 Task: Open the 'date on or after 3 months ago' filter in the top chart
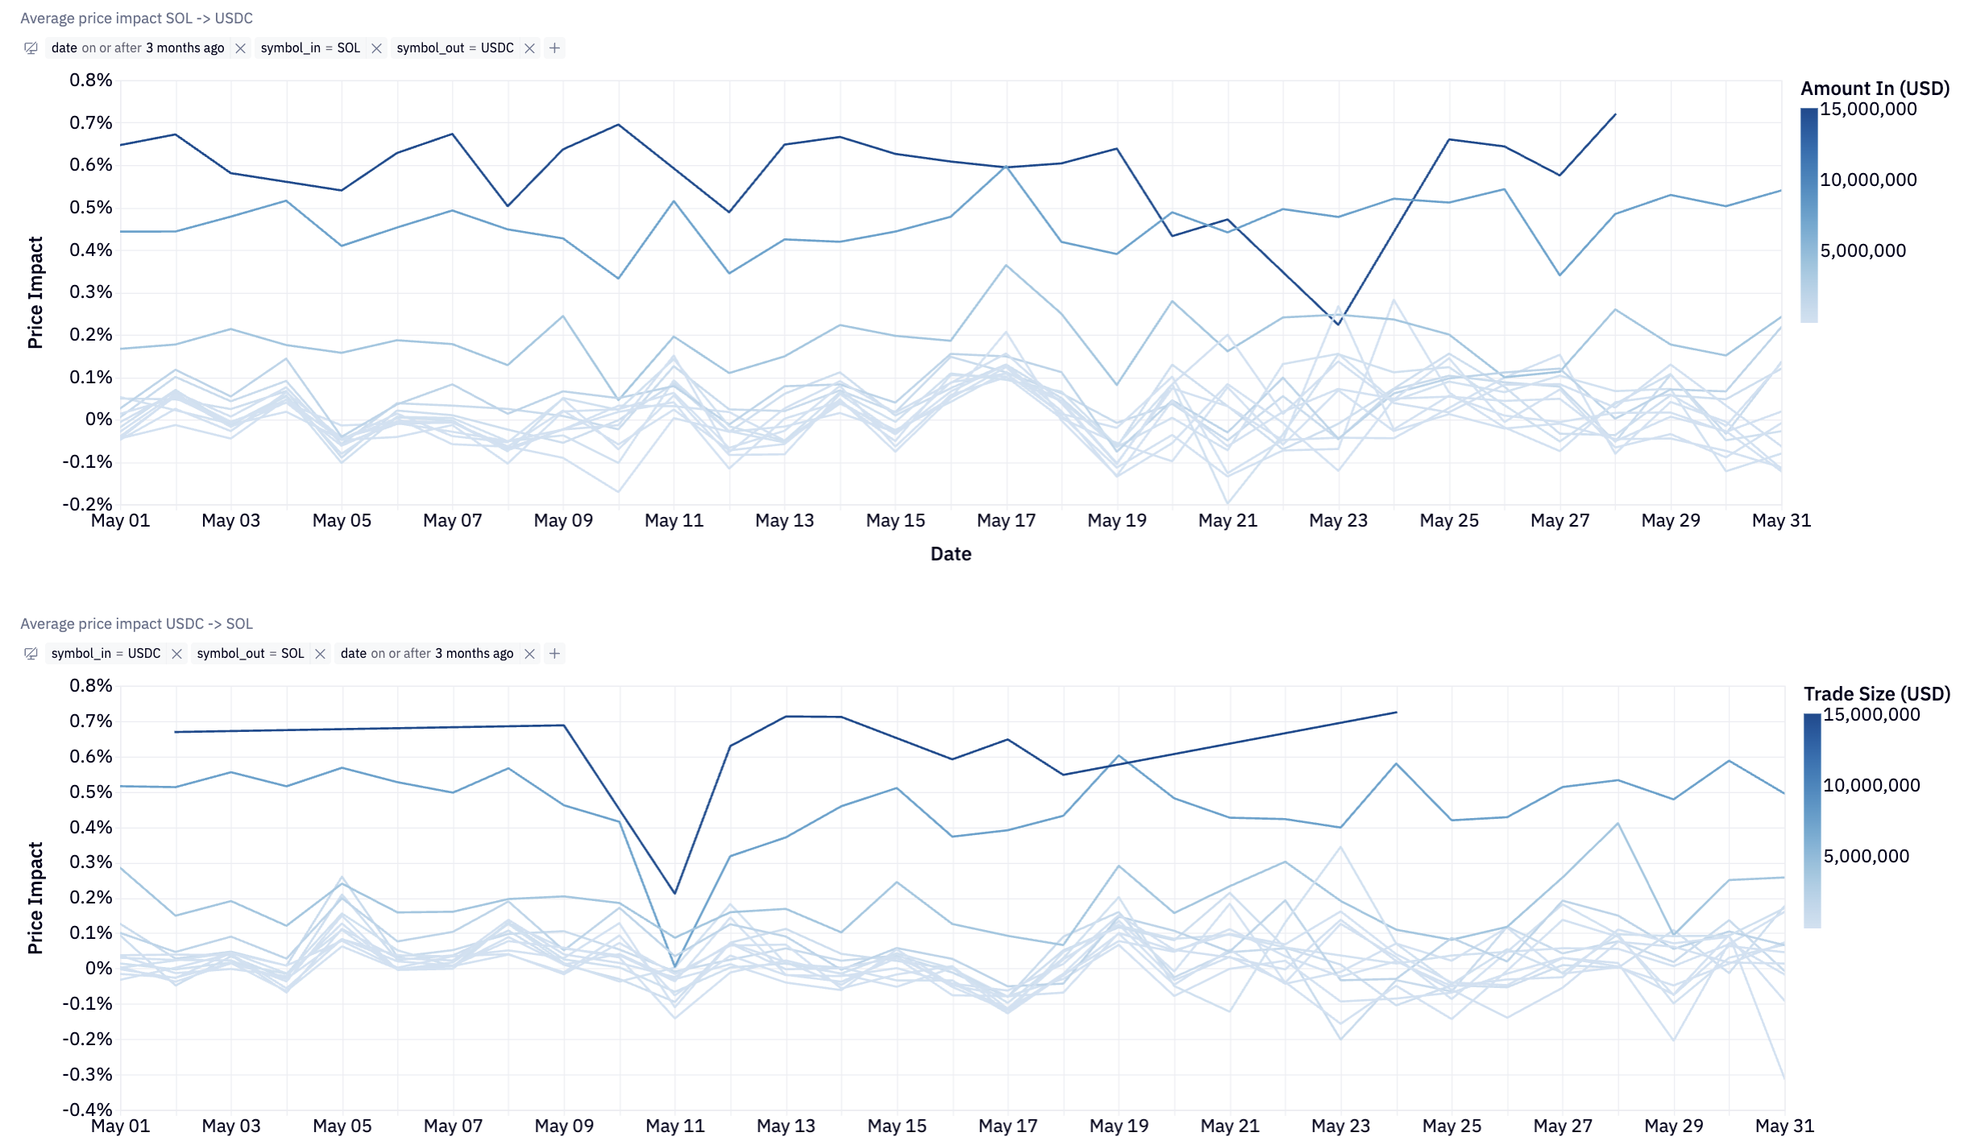point(137,48)
